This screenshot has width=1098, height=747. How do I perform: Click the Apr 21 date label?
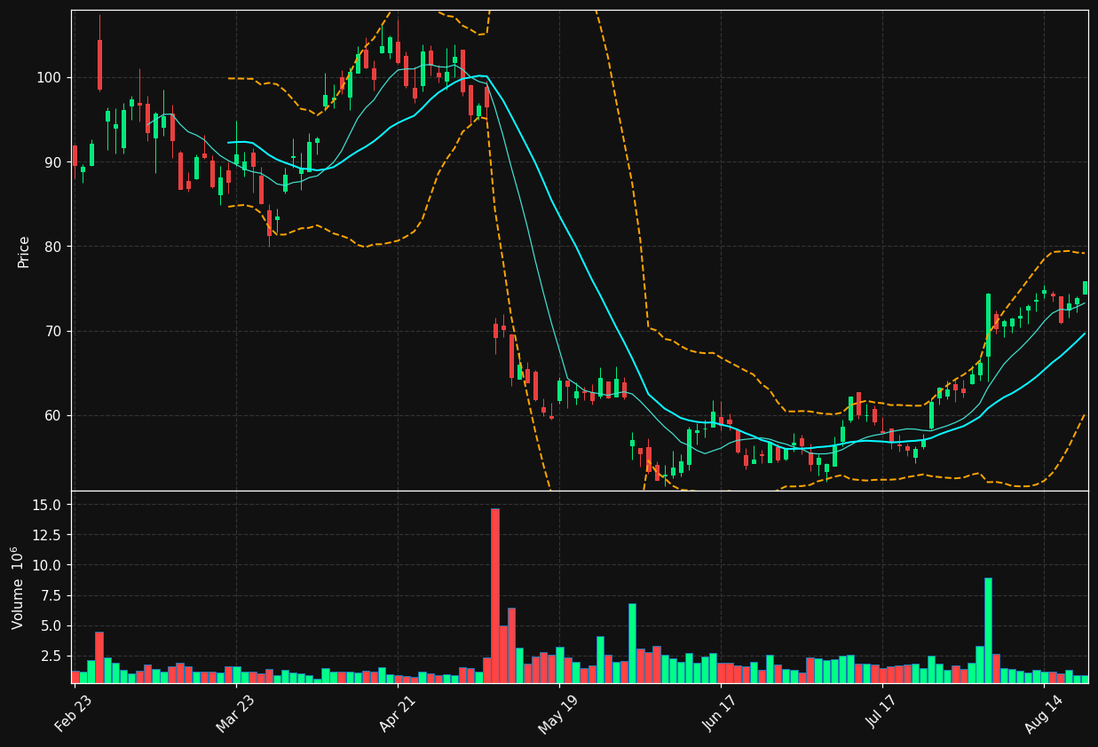(x=397, y=714)
